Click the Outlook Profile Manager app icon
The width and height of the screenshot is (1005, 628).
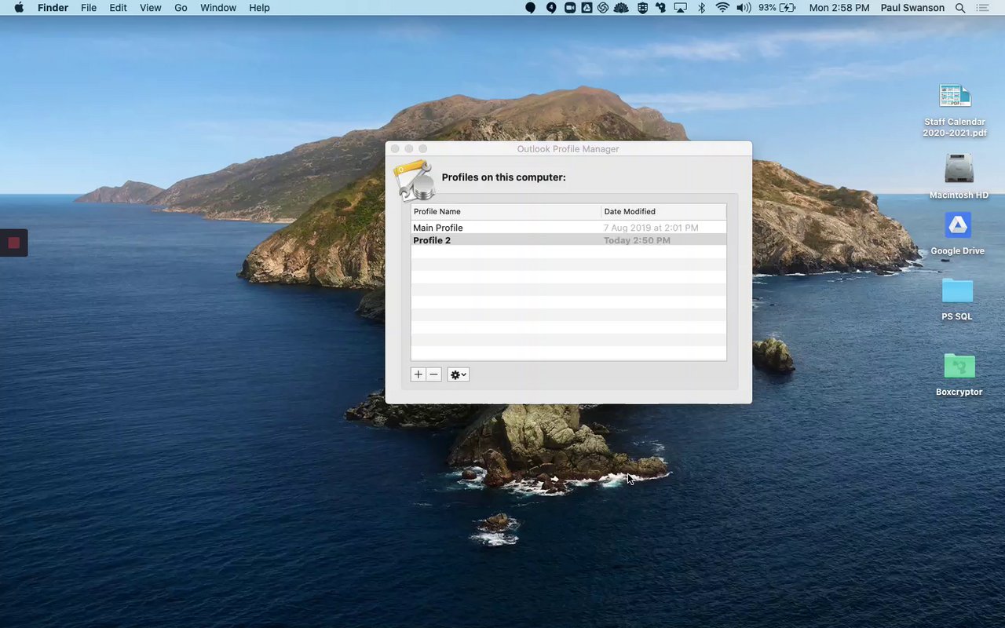tap(415, 181)
